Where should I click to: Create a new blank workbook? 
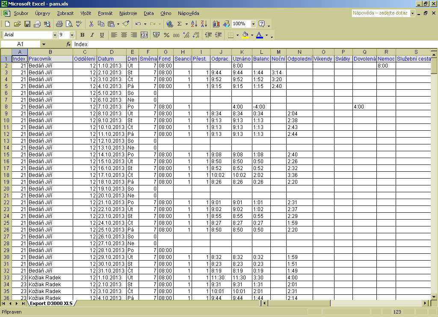tap(8, 24)
